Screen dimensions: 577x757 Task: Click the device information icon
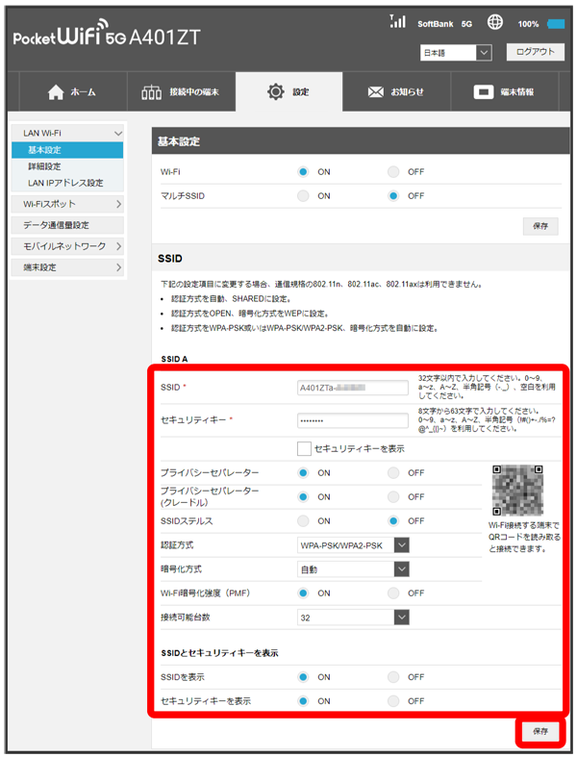point(485,92)
